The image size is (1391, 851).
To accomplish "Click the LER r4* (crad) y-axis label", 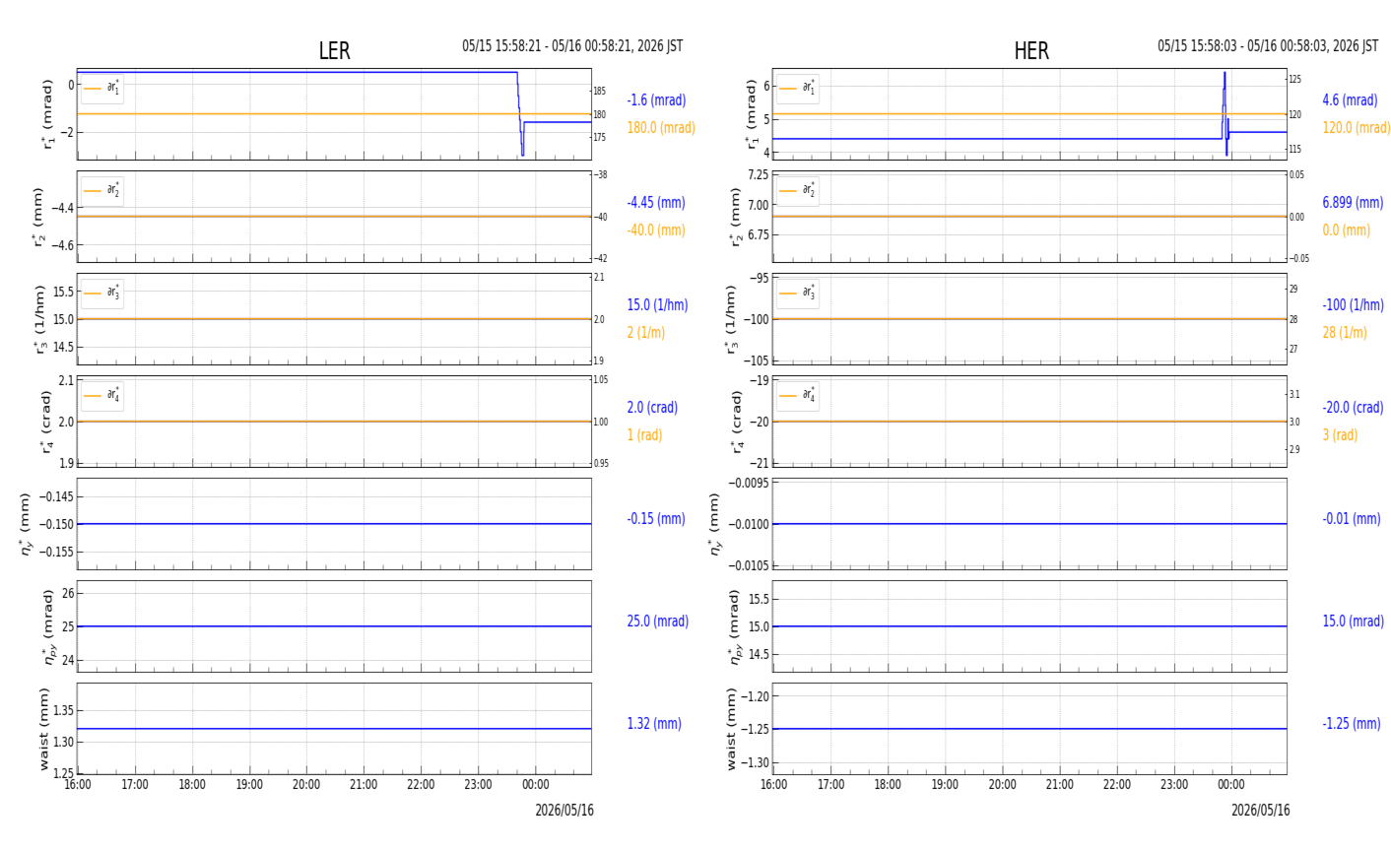I will (45, 422).
